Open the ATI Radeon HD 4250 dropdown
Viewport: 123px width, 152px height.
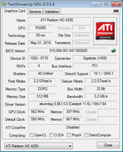click(39, 146)
